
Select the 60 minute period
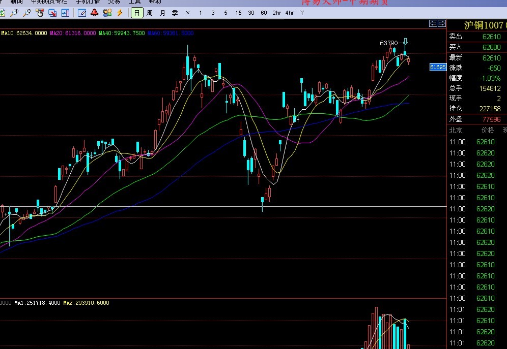click(264, 13)
